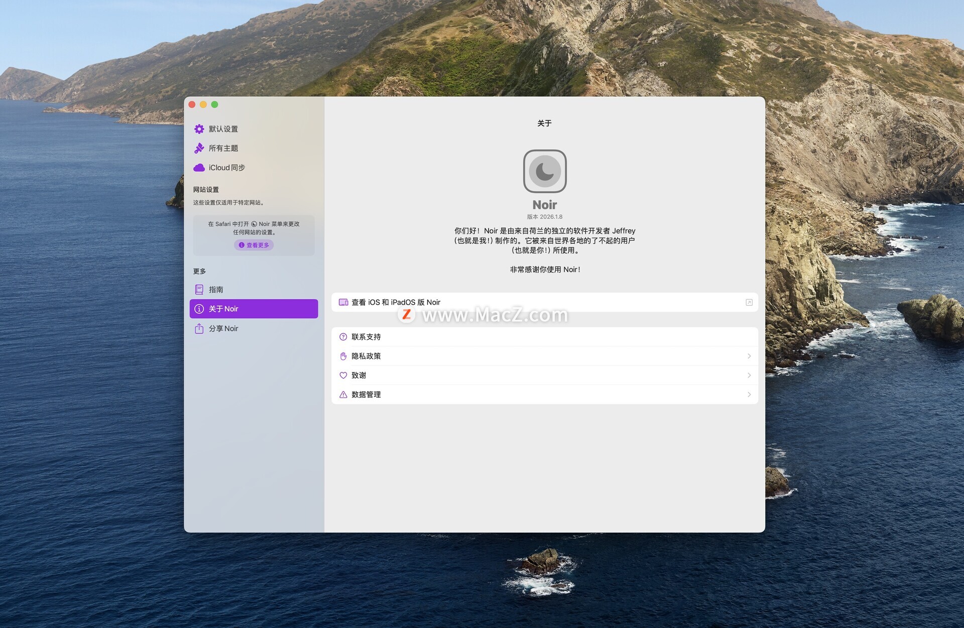Open the 数据管理 row
Screen dimensions: 964x628
coord(545,395)
